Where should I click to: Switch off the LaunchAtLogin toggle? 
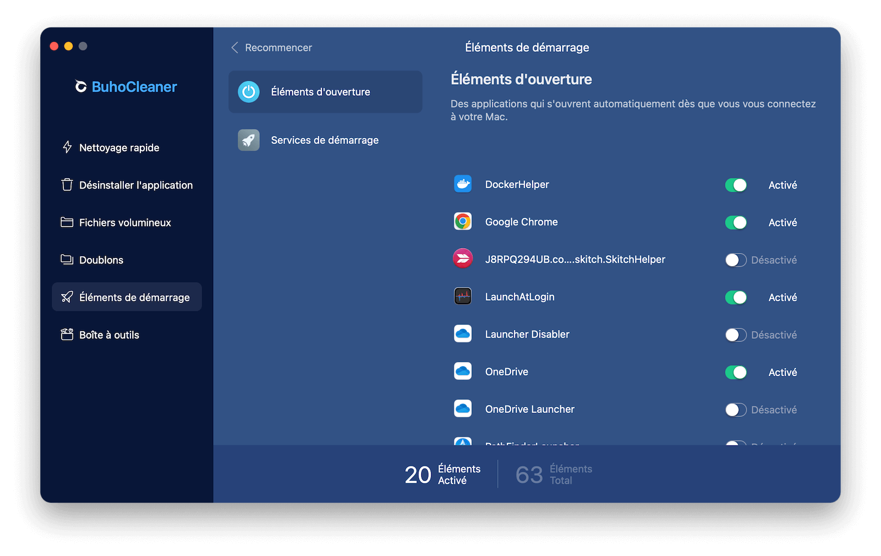736,298
